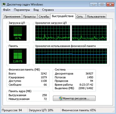This screenshot has width=116, height=114.
Task: Open the Справка menu
Action: pos(48,10)
